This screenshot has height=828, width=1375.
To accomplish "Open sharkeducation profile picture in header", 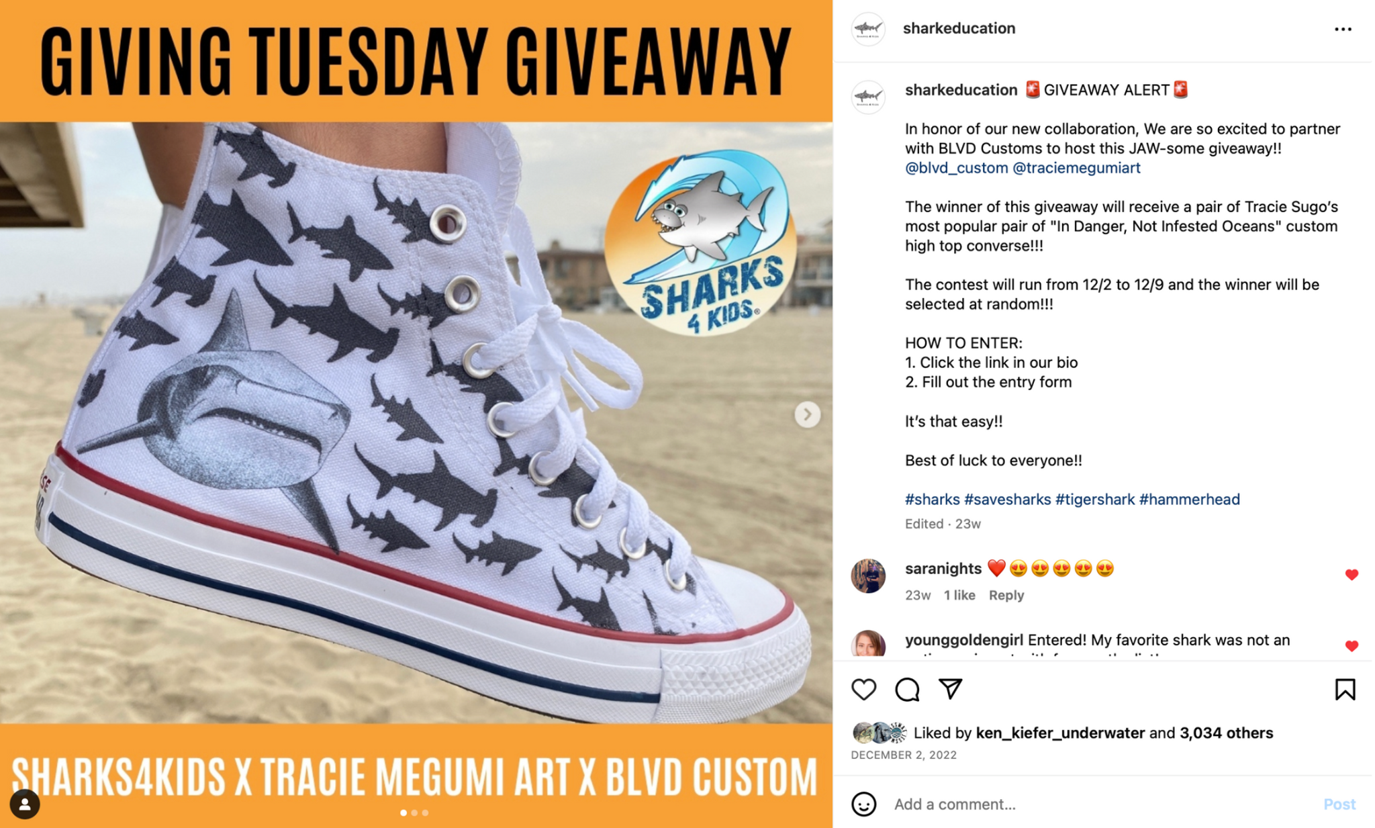I will pyautogui.click(x=868, y=29).
